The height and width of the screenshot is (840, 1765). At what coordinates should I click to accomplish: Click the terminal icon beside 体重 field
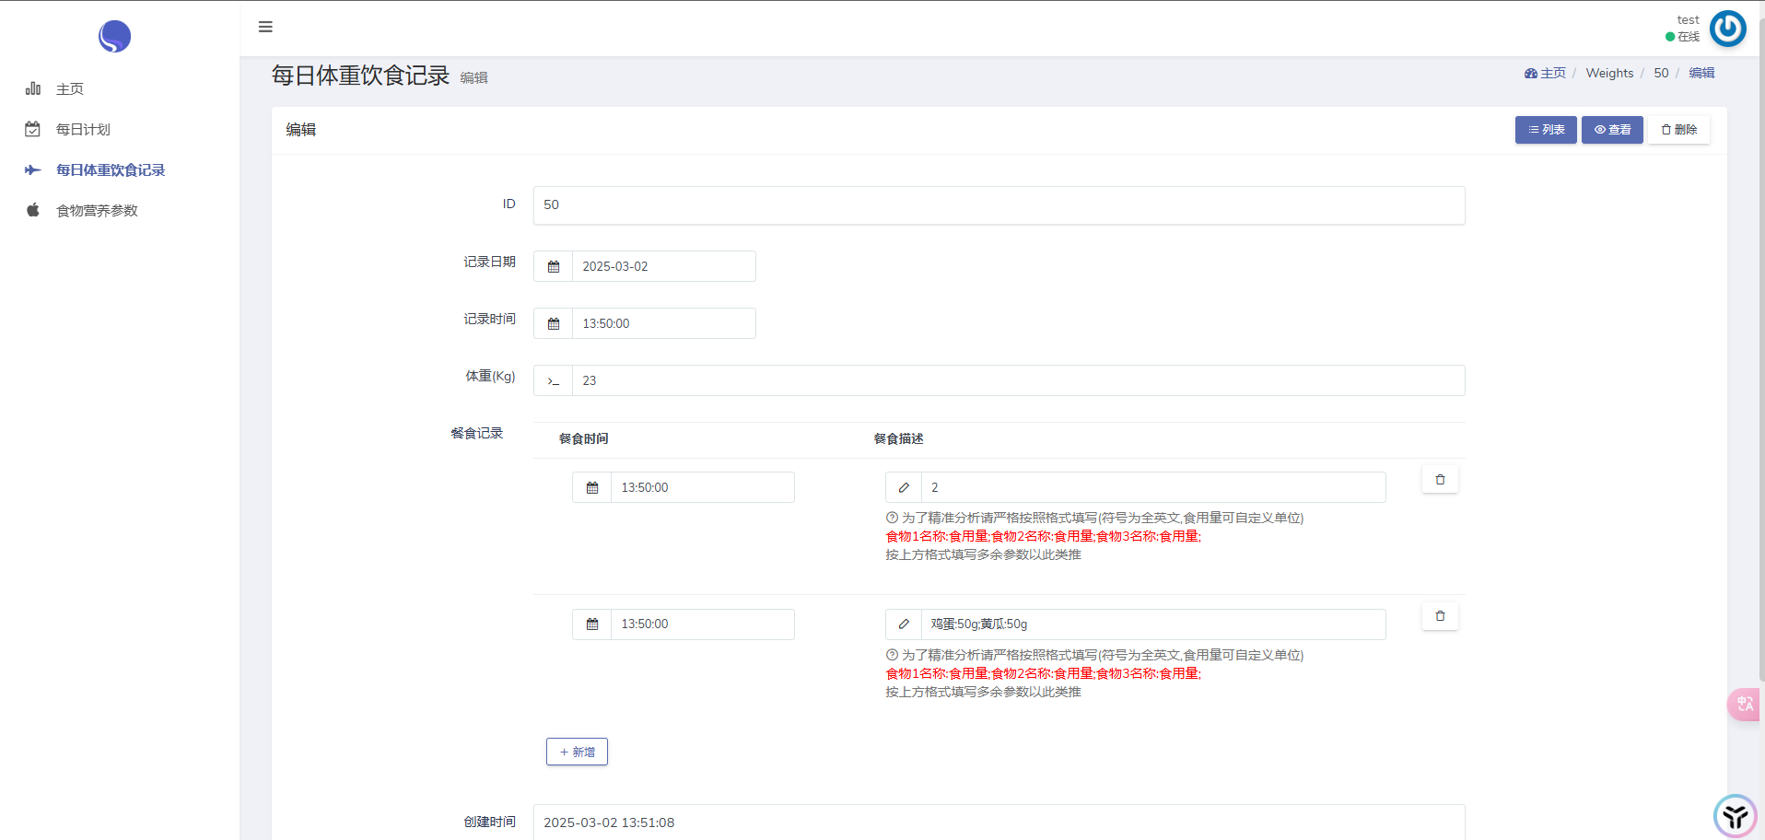[x=554, y=380]
